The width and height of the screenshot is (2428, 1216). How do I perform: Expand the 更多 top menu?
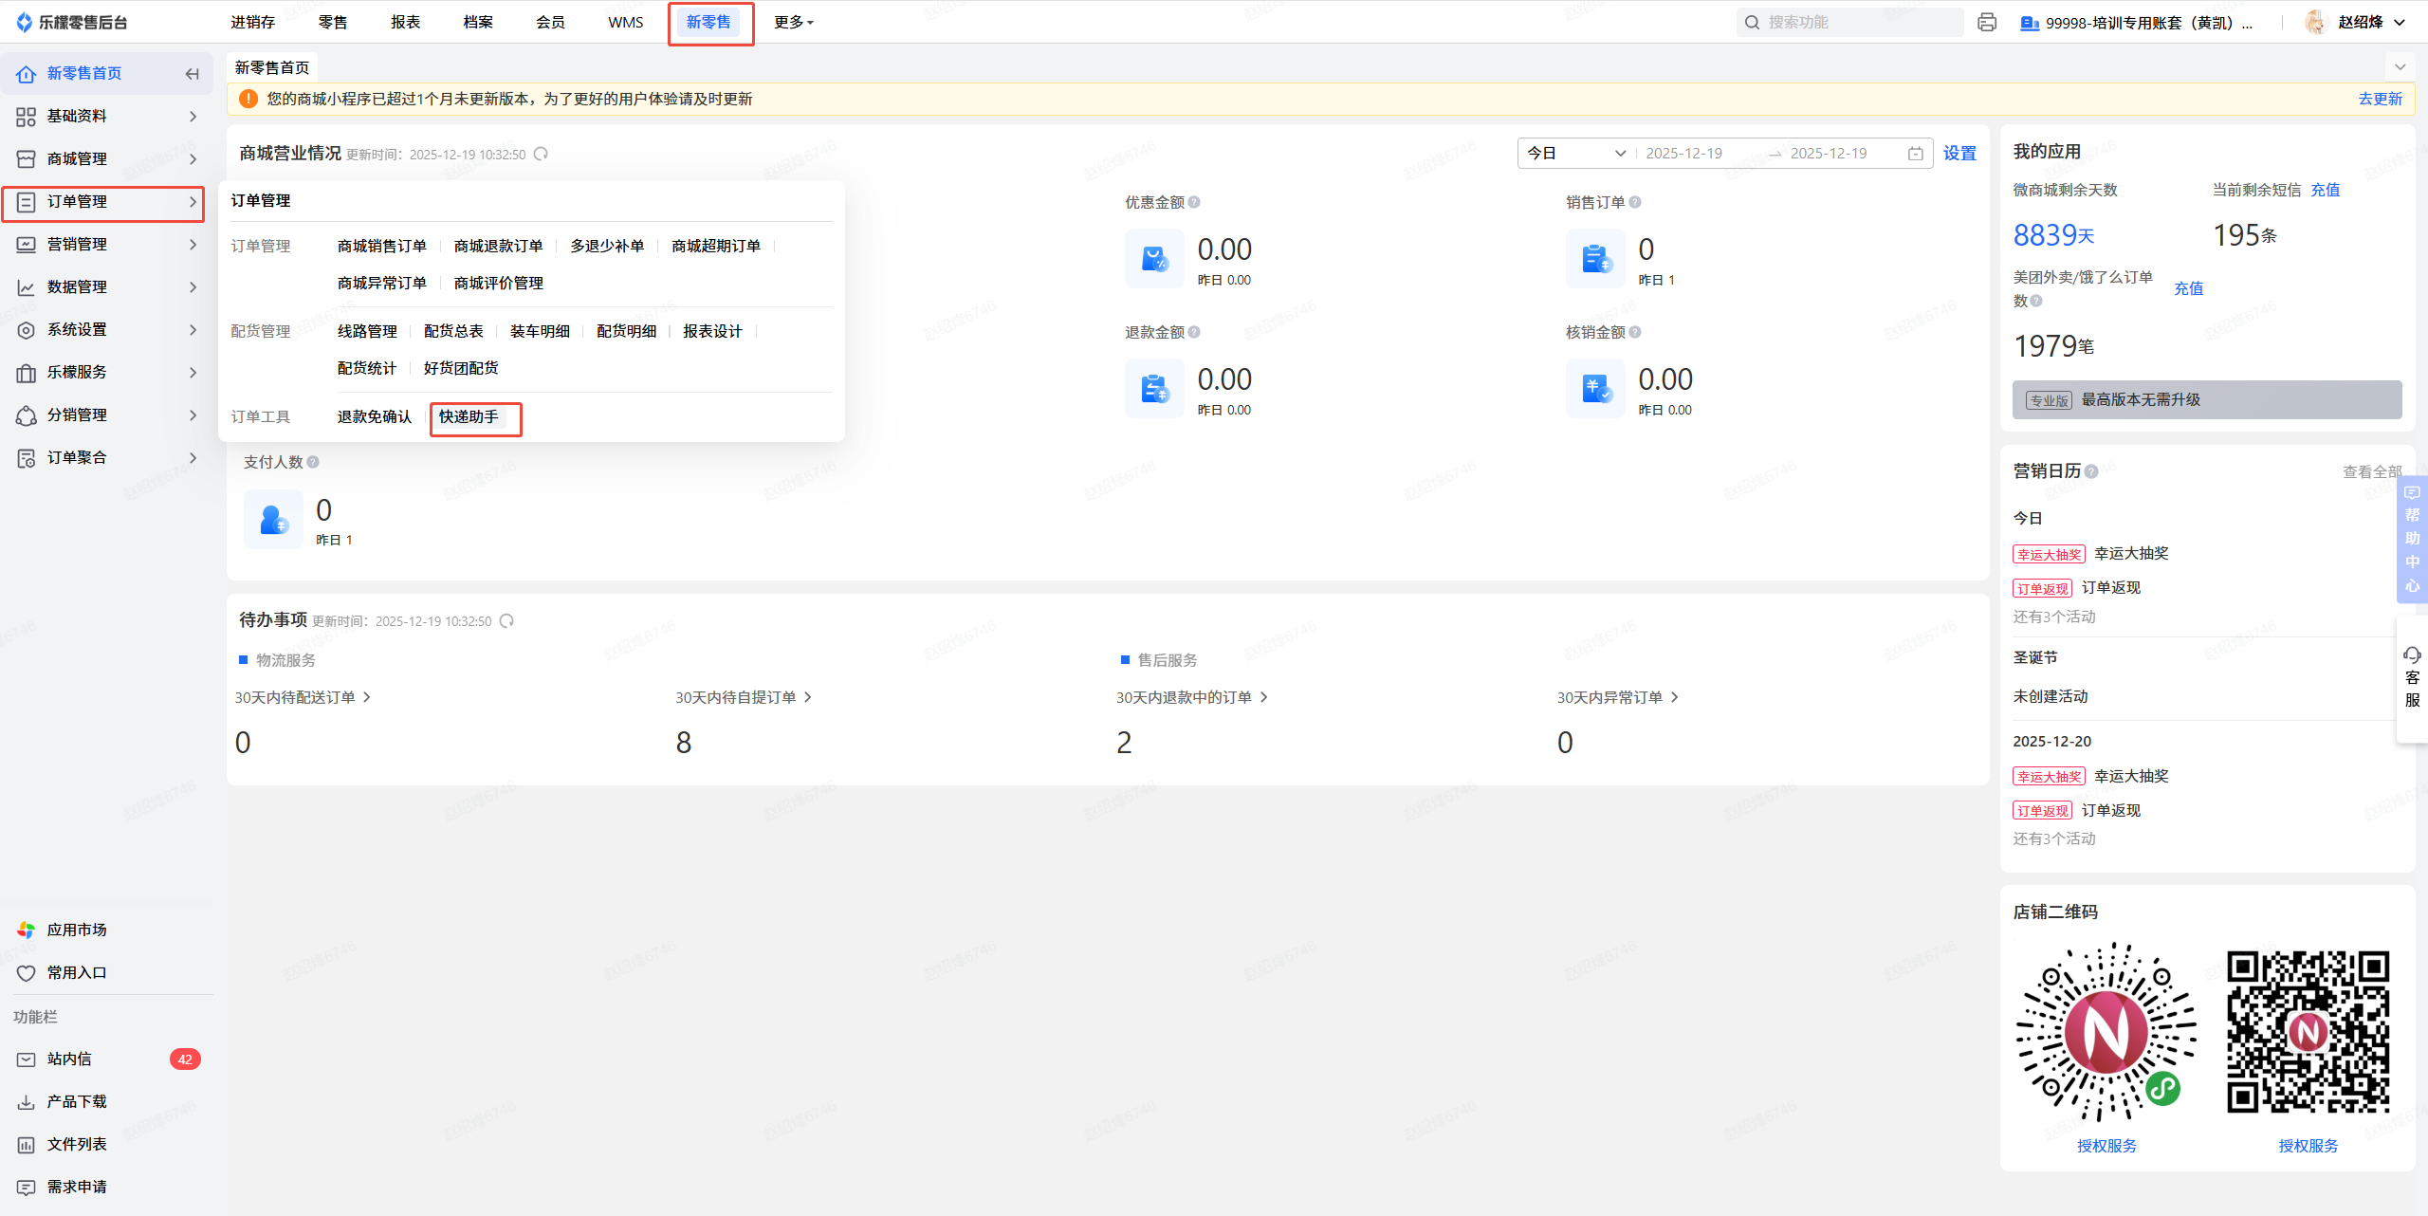pos(793,22)
